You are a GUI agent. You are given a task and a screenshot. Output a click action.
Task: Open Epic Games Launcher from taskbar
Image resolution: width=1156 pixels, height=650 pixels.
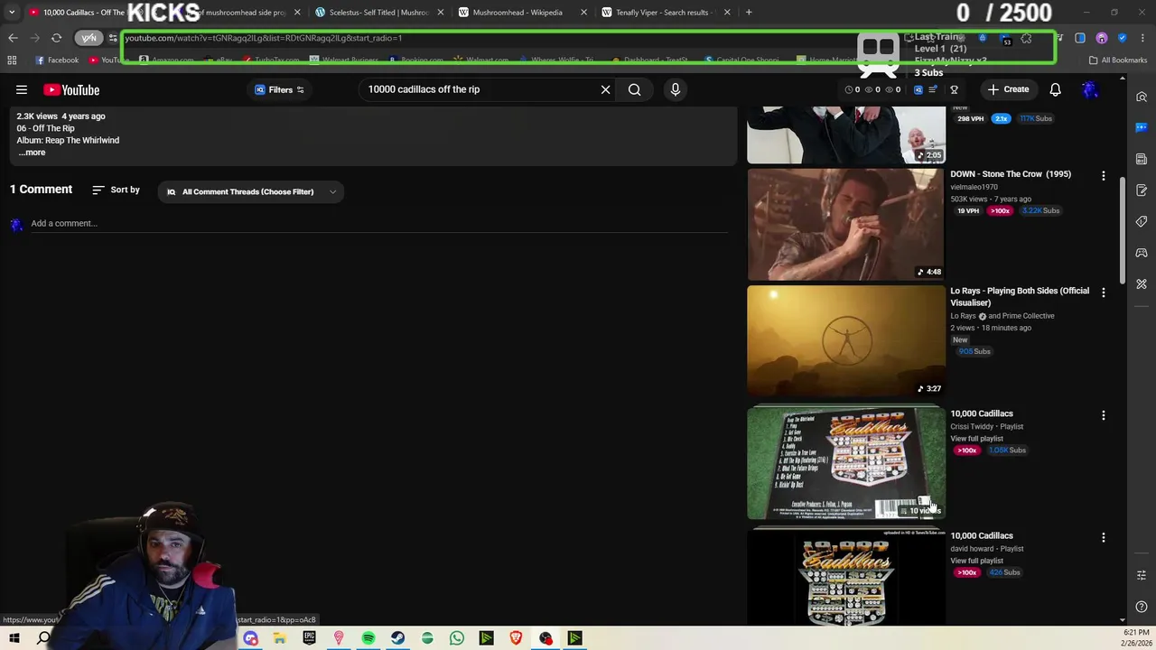pyautogui.click(x=310, y=638)
